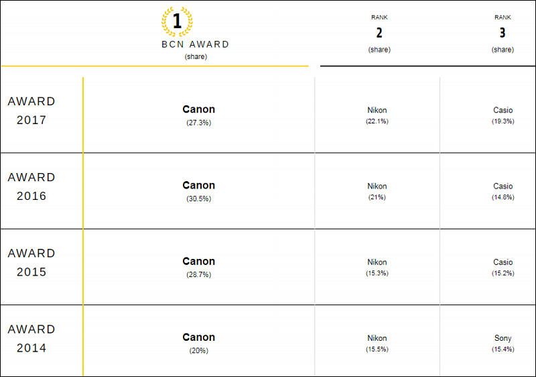Click the gold laurel rank 1 icon
This screenshot has height=377, width=536.
pos(177,21)
